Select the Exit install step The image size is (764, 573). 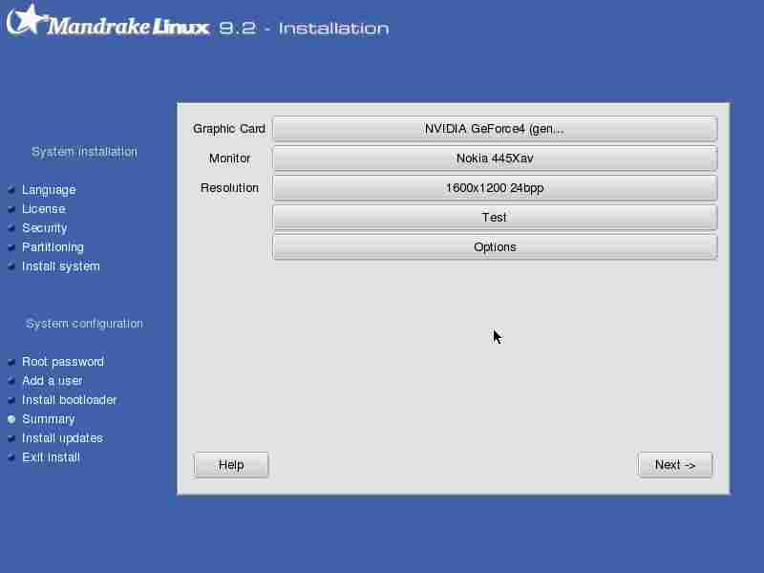[x=51, y=457]
